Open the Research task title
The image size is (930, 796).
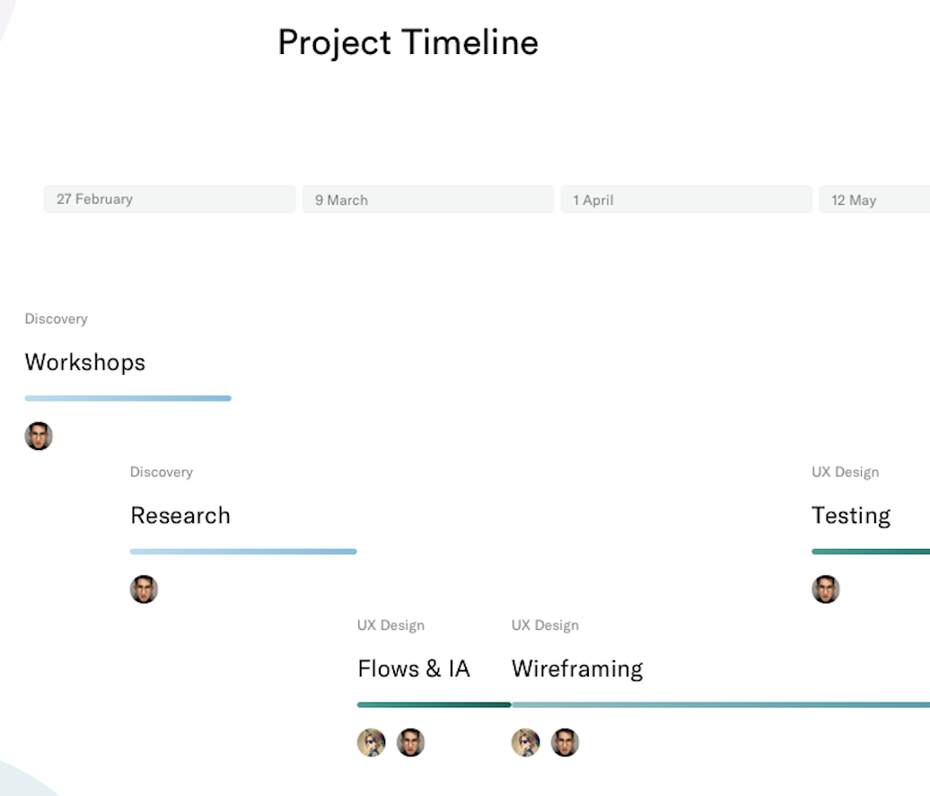tap(180, 516)
